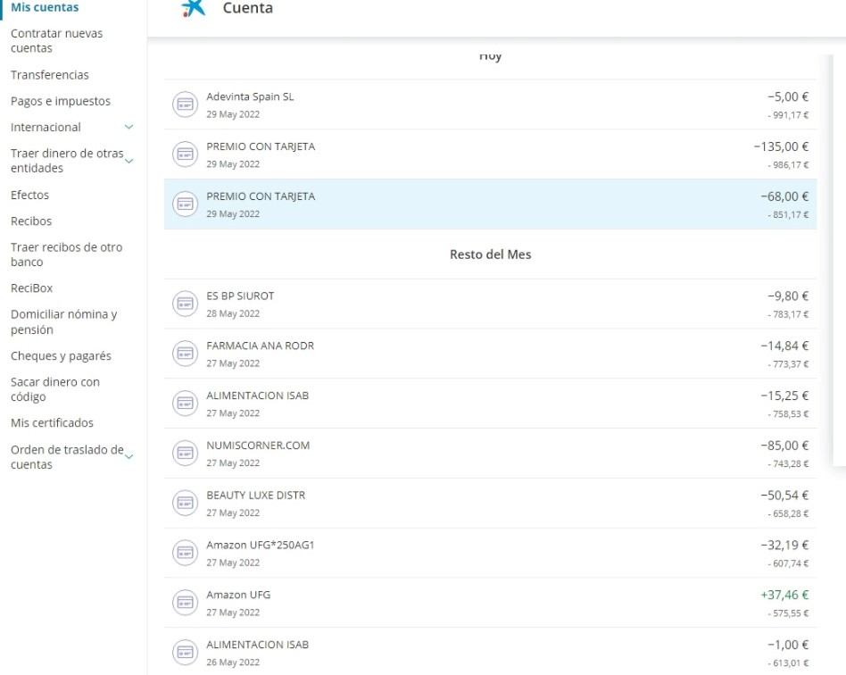Open the Mis certificados page
846x675 pixels.
[52, 423]
